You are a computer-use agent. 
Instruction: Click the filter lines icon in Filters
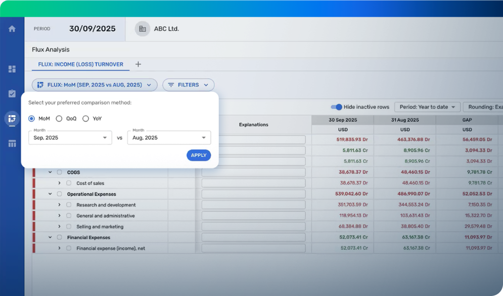[171, 85]
